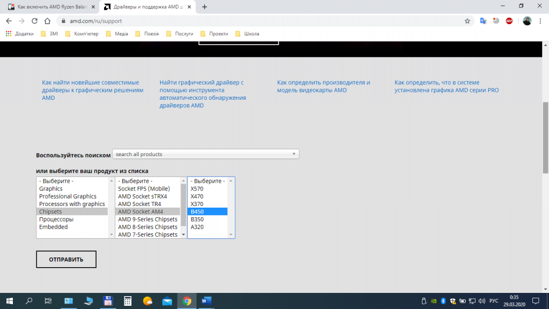Open Windows Defender from the tray
549x309 pixels.
pyautogui.click(x=452, y=301)
